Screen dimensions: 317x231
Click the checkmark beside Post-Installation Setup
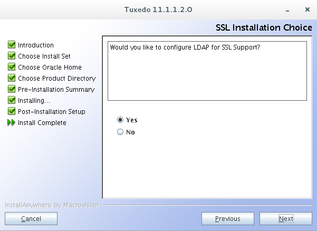click(x=12, y=111)
